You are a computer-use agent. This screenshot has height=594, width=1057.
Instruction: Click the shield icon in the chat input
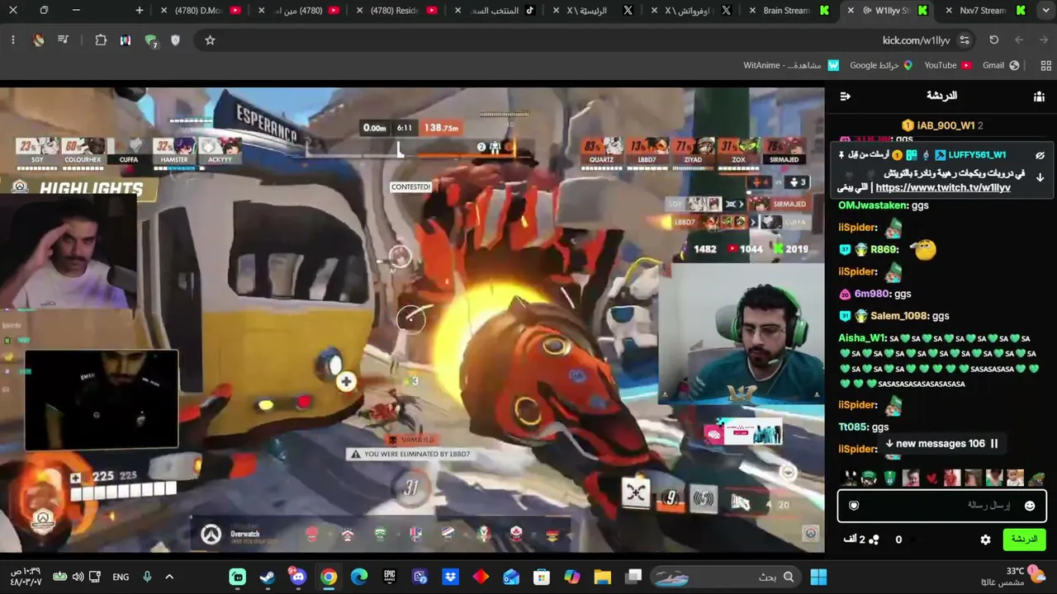point(855,506)
